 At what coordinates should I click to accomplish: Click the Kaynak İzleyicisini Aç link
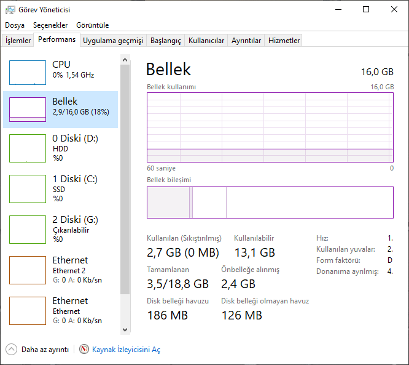click(x=126, y=350)
